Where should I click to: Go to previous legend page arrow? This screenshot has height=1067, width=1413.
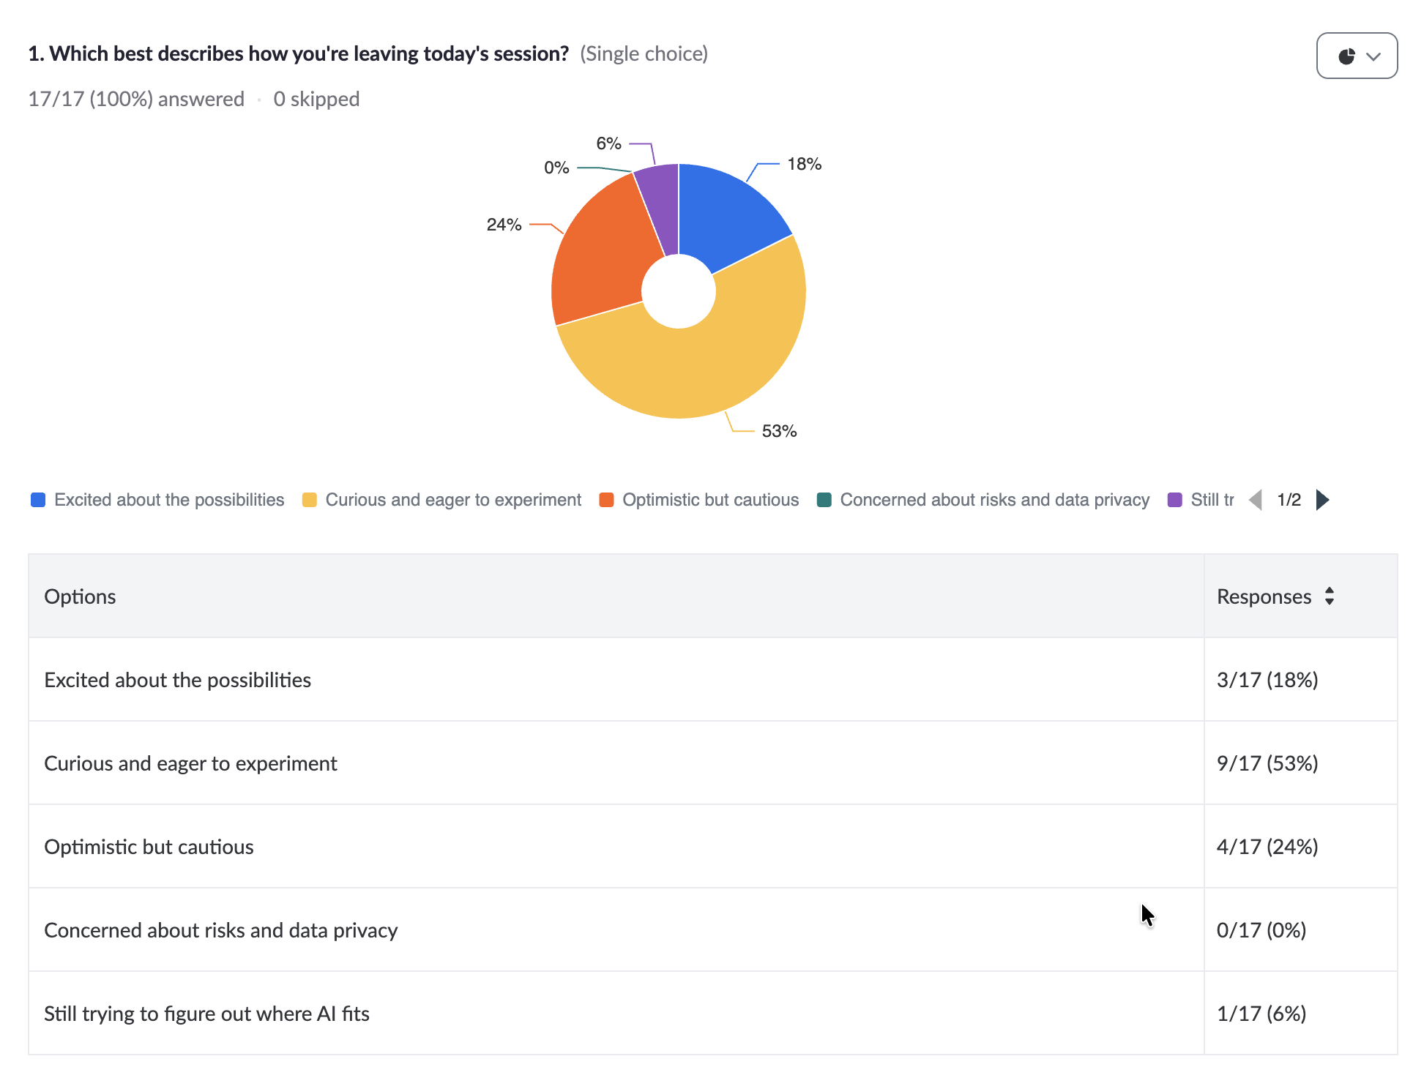1256,500
